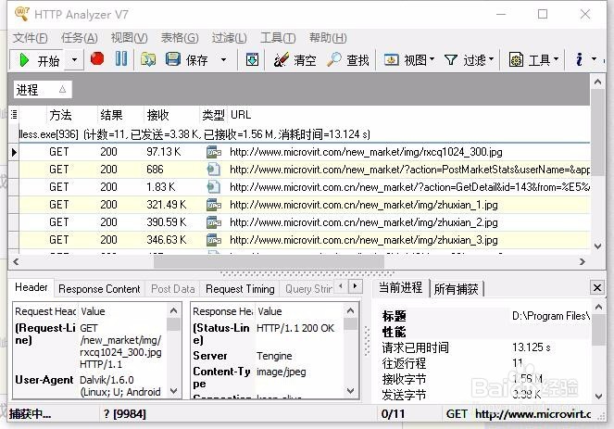Screen dimensions: 614x429
Task: Click the JPG type icon of zhuxian_1.jpg
Action: pos(214,205)
